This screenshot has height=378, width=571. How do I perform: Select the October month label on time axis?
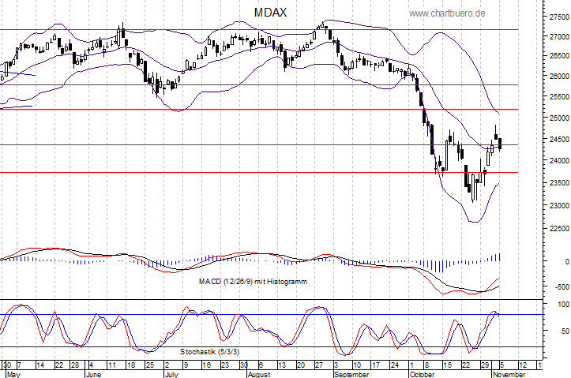pos(421,374)
